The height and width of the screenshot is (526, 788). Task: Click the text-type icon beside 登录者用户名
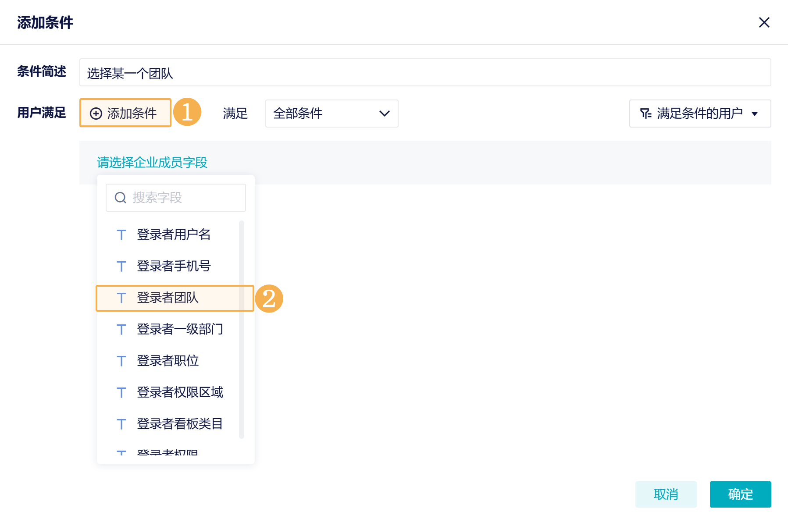pyautogui.click(x=121, y=235)
